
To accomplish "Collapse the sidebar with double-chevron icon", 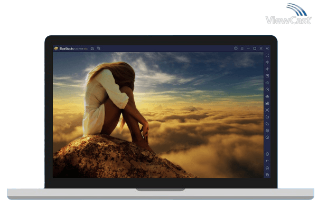I will [267, 48].
